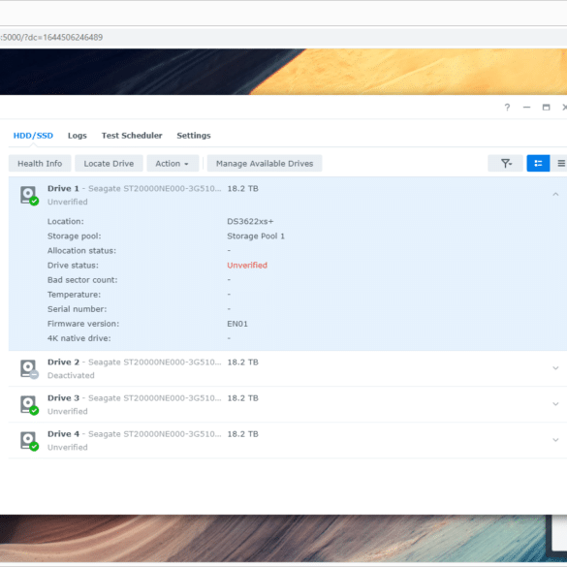Open the help question mark icon
The width and height of the screenshot is (567, 567).
507,108
